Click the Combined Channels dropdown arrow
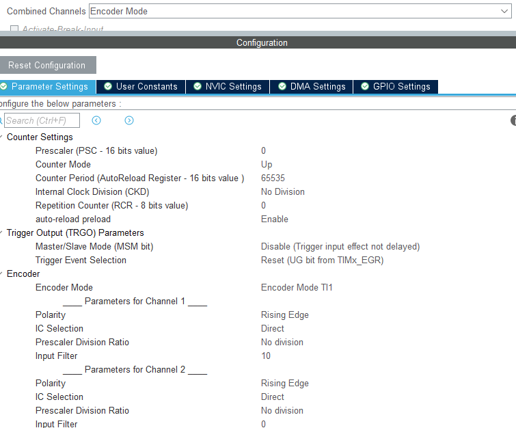The height and width of the screenshot is (428, 516). [504, 11]
